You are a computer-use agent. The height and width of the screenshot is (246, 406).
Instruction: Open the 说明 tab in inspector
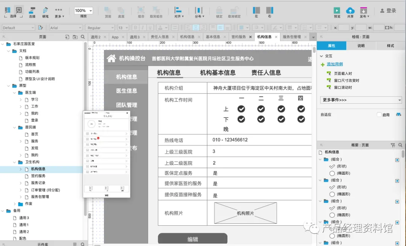click(x=361, y=46)
